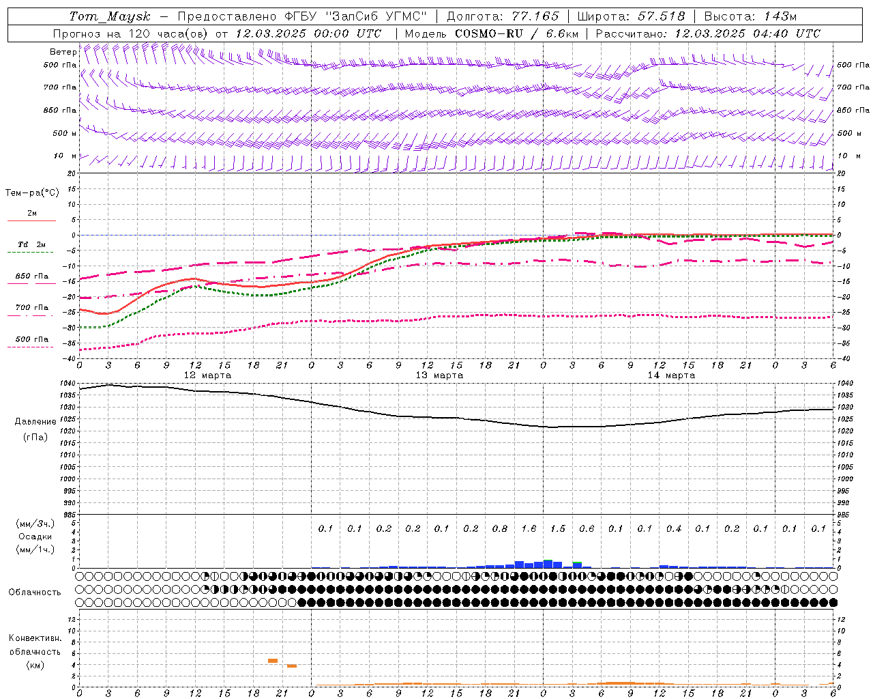Click the Широта: 57.518 header field
Viewport: 873px width, 699px height.
point(631,16)
